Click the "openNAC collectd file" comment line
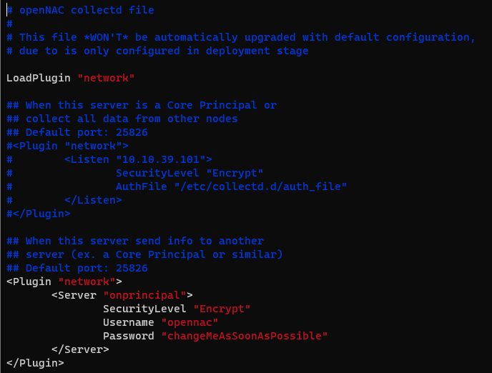The image size is (492, 373). coord(86,10)
